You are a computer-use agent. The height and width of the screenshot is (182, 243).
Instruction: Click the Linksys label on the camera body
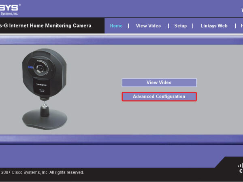41,85
